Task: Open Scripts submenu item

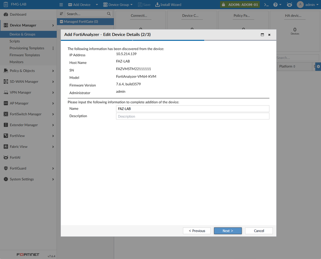Action: (14, 41)
